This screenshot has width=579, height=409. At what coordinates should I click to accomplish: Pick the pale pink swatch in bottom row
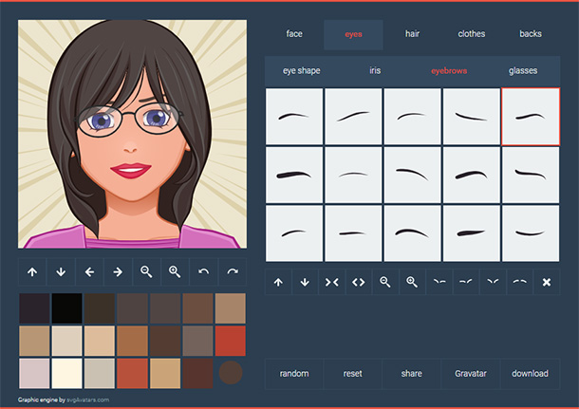34,373
